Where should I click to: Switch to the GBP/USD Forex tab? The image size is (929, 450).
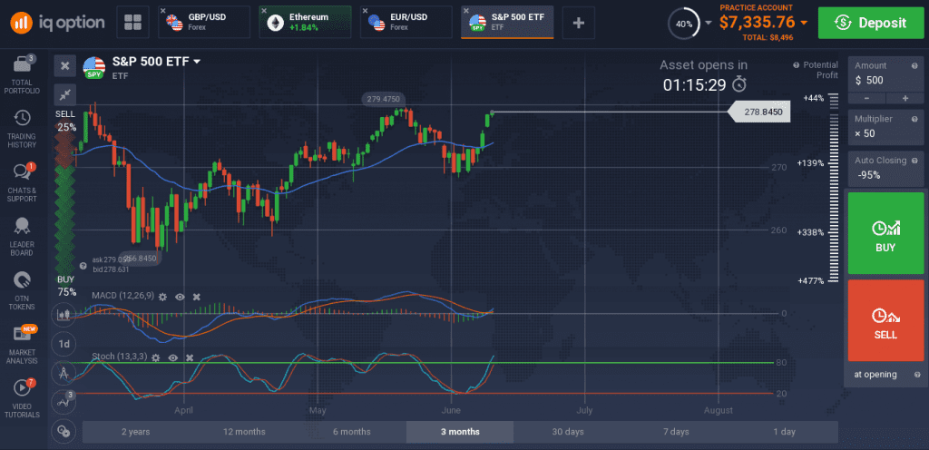pos(204,23)
